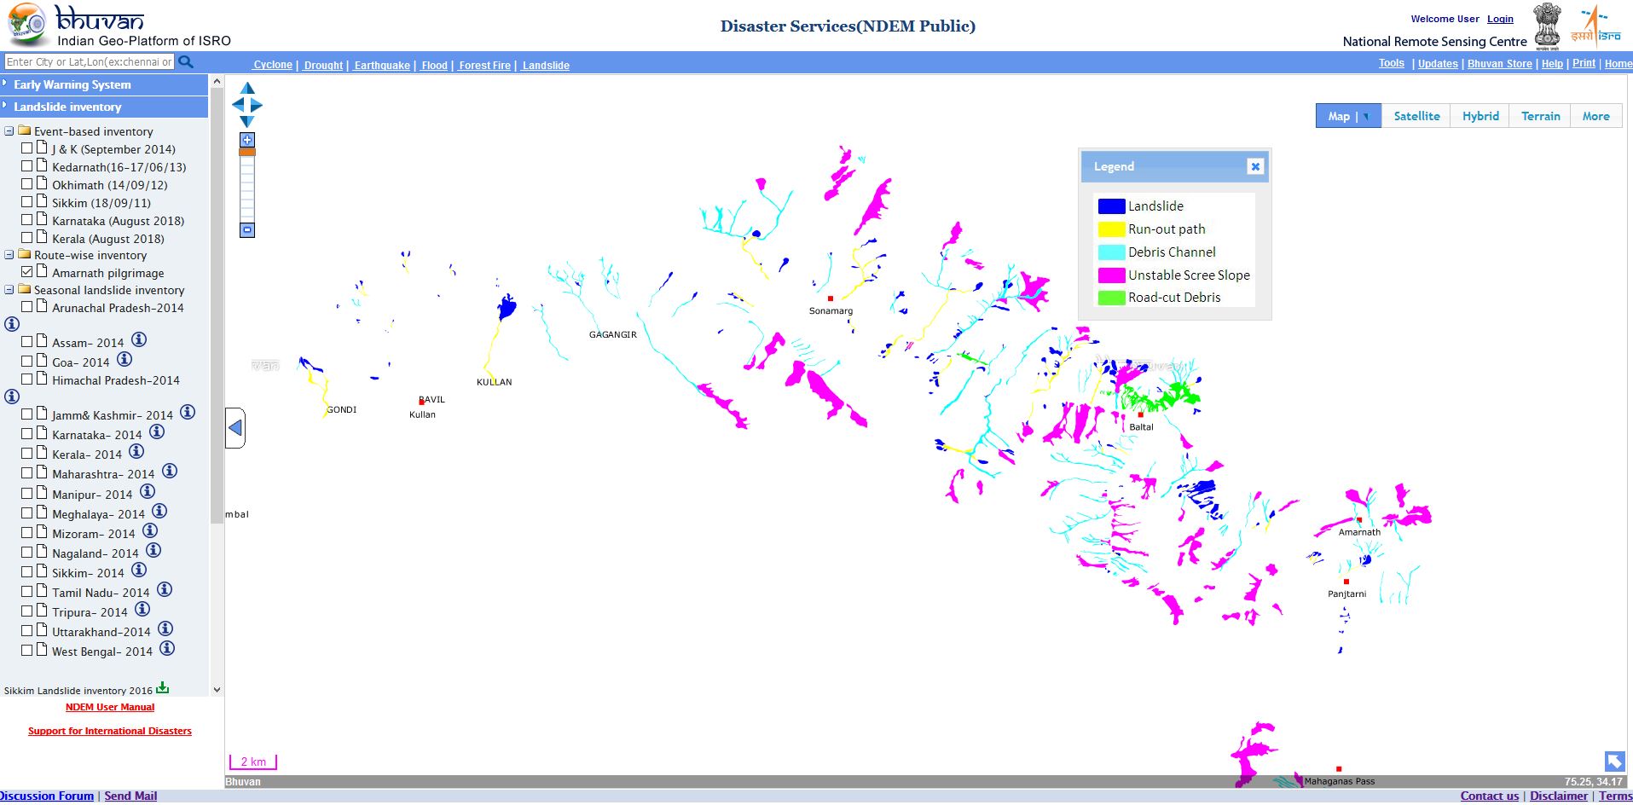Select Landslide from the disaster menu
The image size is (1633, 805).
coord(546,65)
